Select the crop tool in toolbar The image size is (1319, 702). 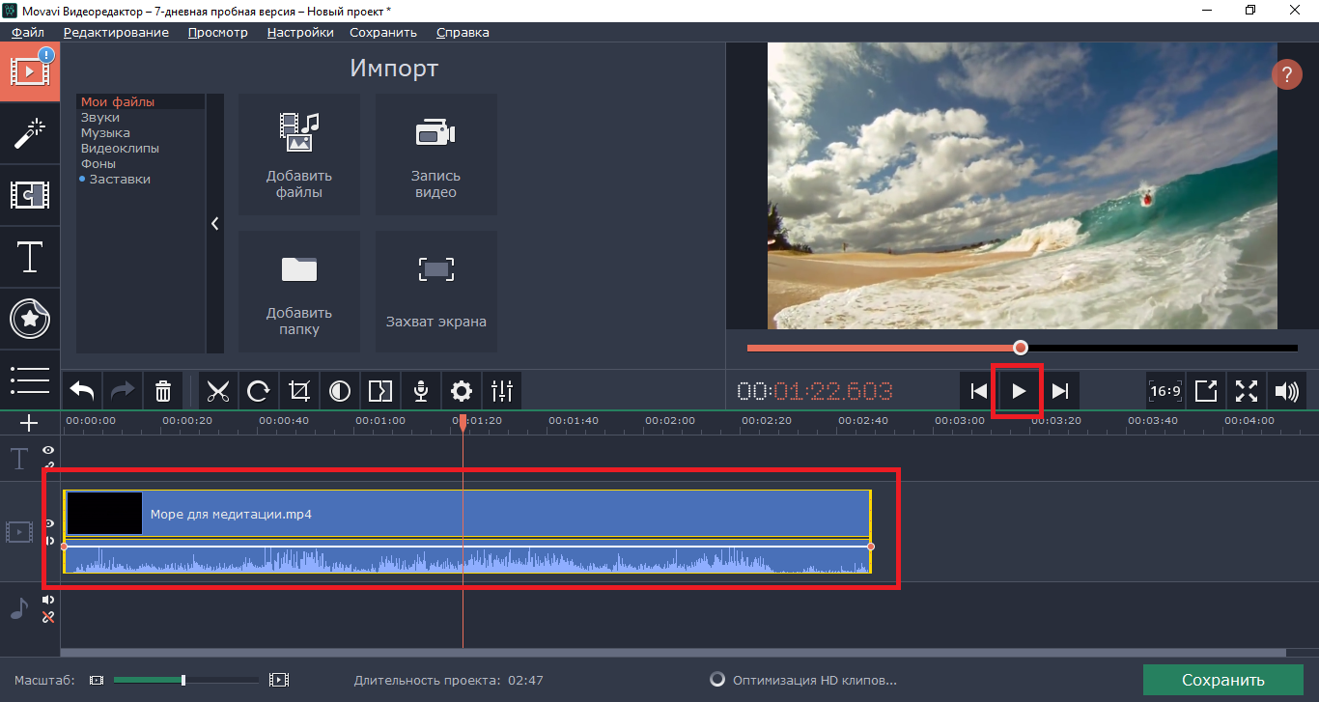[x=299, y=391]
